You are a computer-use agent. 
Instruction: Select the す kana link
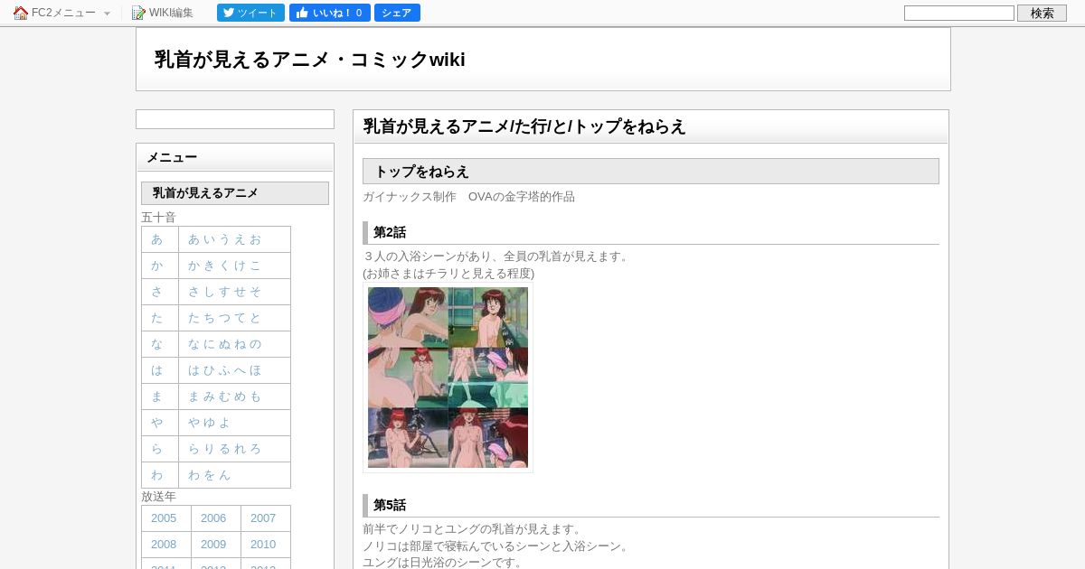point(224,292)
